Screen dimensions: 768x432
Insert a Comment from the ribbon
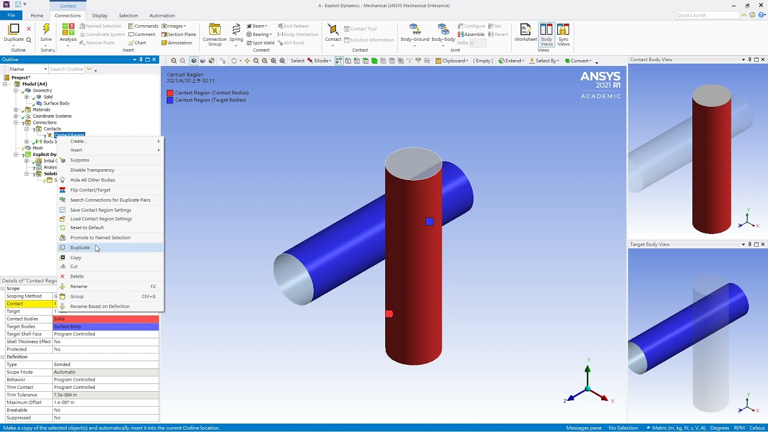[142, 34]
